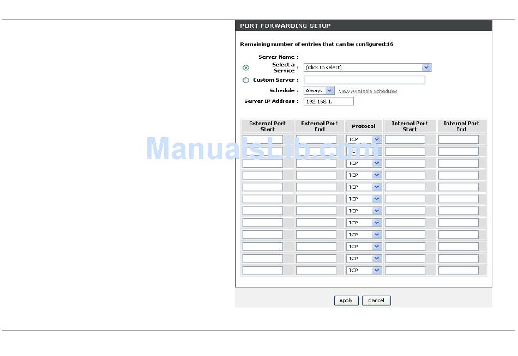The image size is (518, 356).
Task: Click the 'Internal Port Start' column header
Action: 409,126
